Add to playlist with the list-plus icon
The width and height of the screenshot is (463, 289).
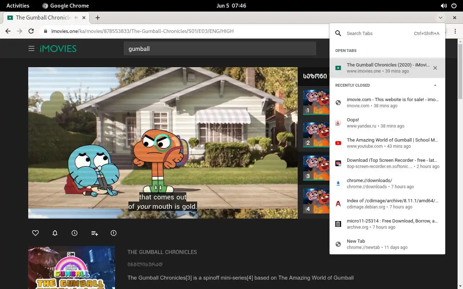94,233
